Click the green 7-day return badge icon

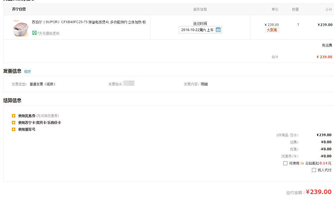click(34, 33)
